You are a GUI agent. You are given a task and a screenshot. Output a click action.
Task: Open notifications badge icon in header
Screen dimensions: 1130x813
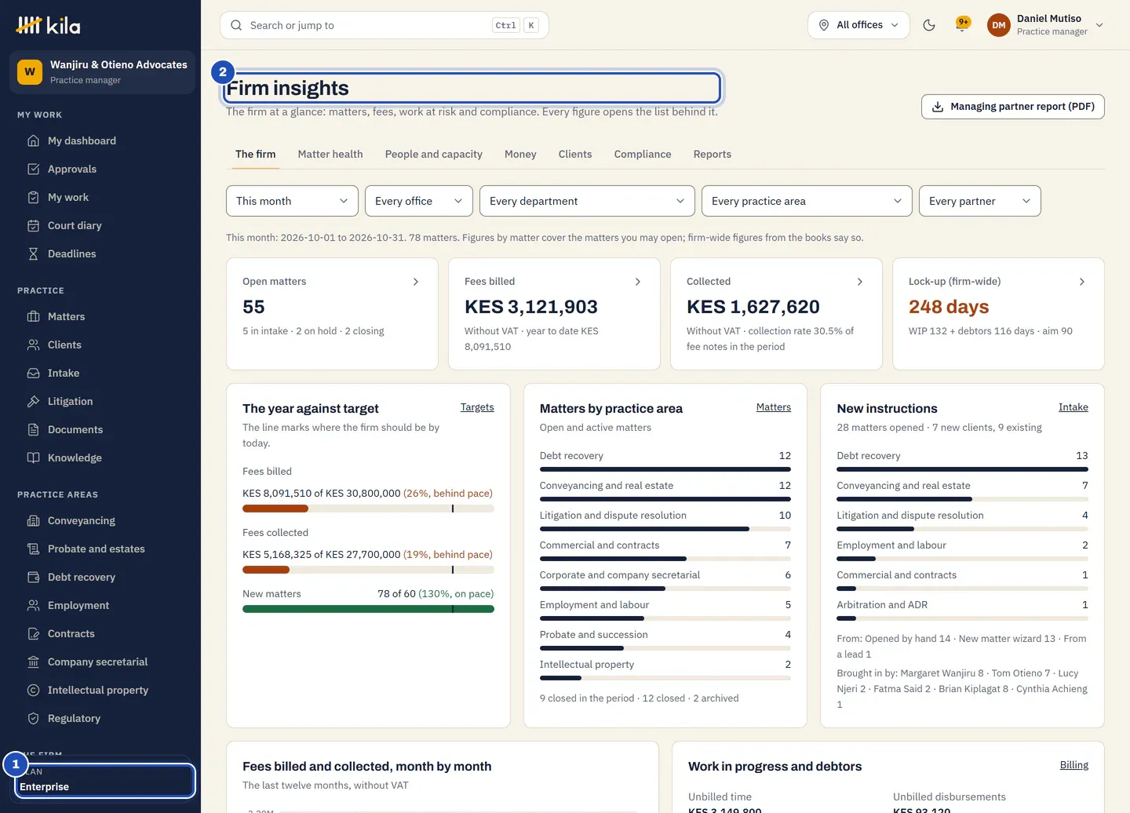click(x=962, y=24)
